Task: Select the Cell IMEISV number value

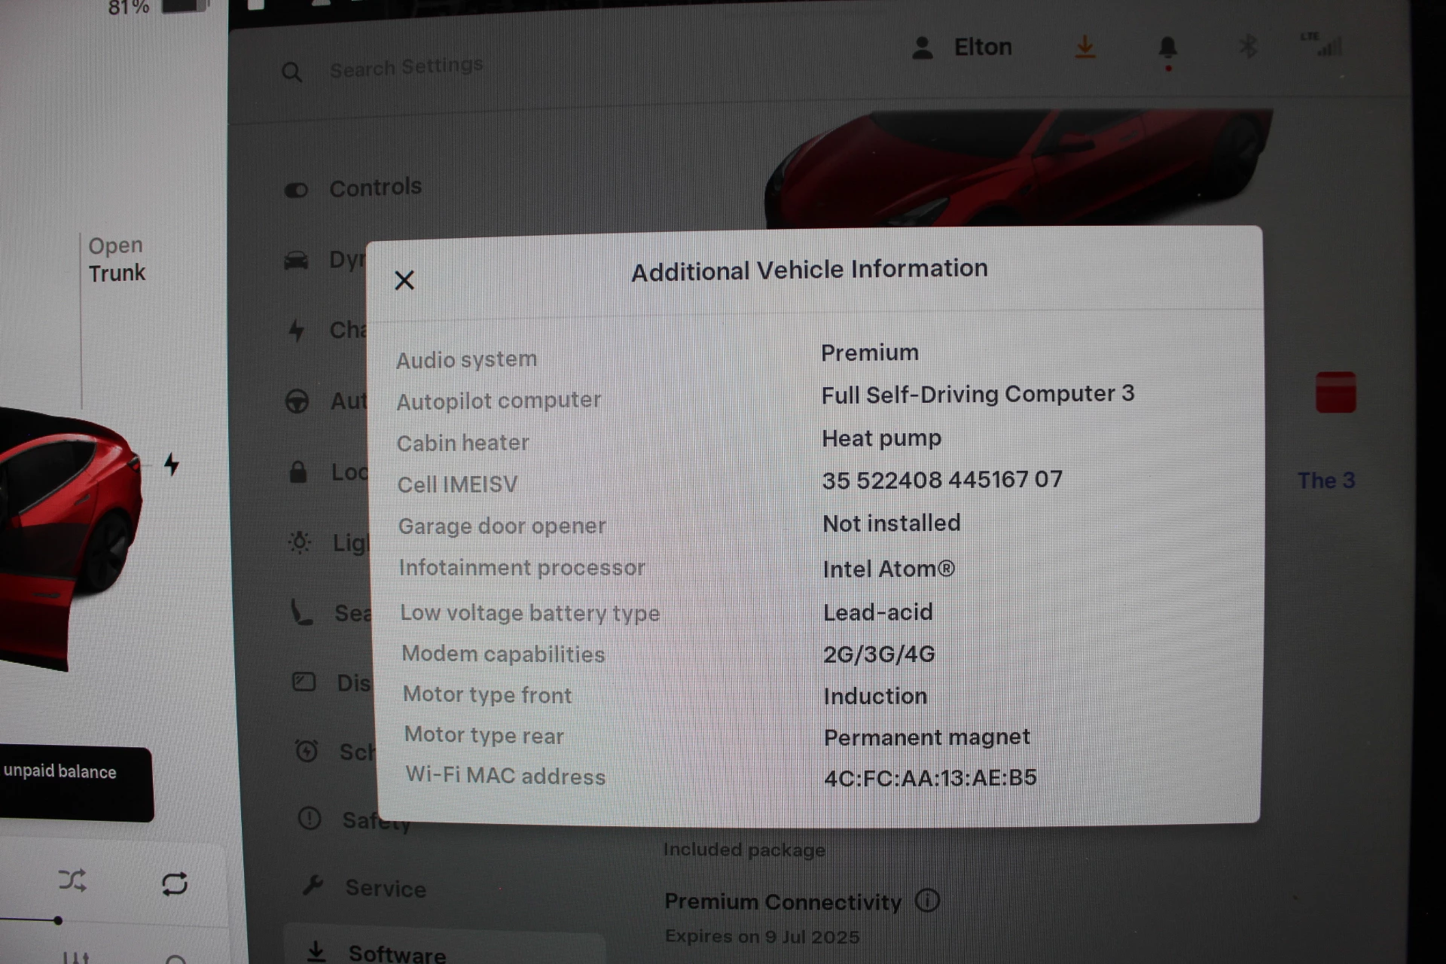Action: point(942,480)
